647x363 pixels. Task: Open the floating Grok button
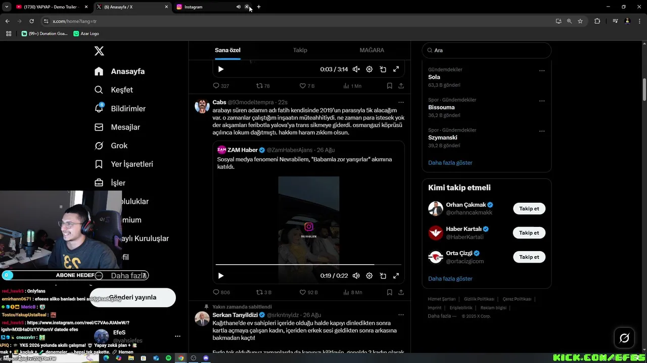tap(624, 338)
